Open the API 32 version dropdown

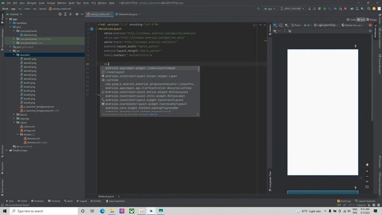tap(308, 25)
